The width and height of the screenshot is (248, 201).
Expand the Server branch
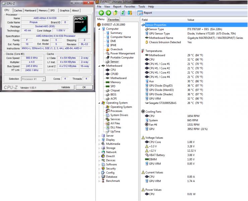99,136
